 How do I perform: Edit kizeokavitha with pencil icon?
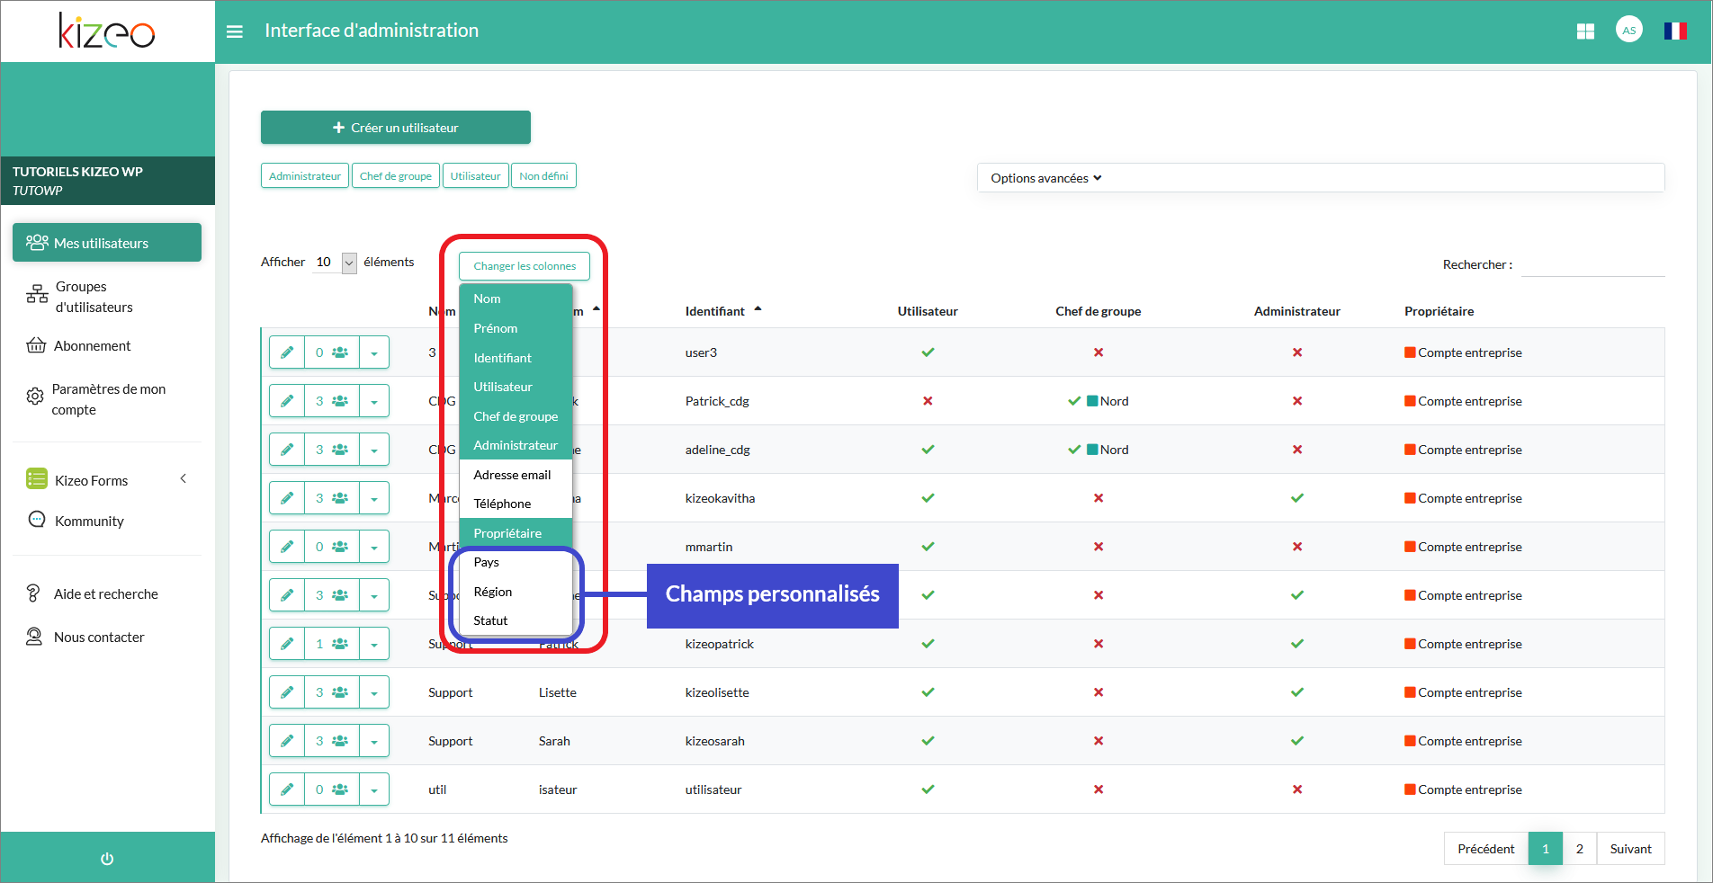pyautogui.click(x=287, y=498)
